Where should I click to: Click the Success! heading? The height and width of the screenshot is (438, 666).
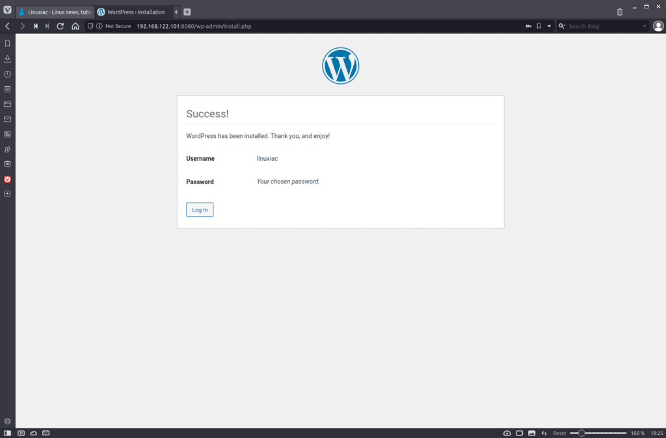pos(207,114)
